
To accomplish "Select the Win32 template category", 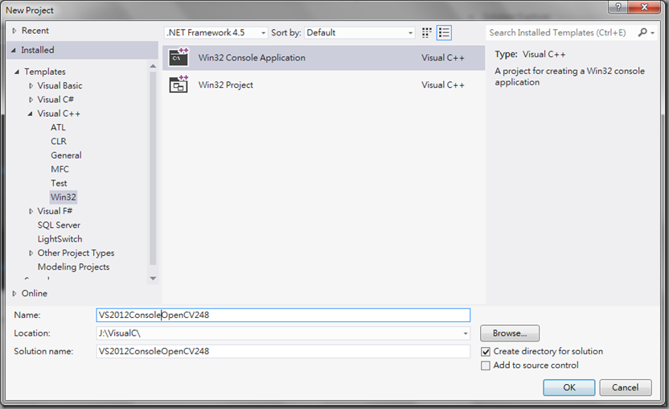I will [x=64, y=197].
